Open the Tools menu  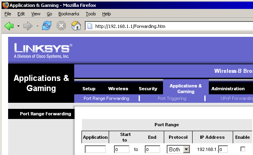pyautogui.click(x=91, y=14)
